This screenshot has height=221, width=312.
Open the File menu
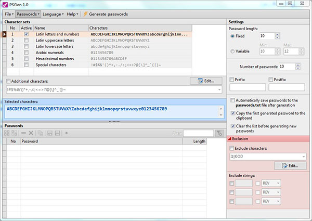click(x=9, y=13)
